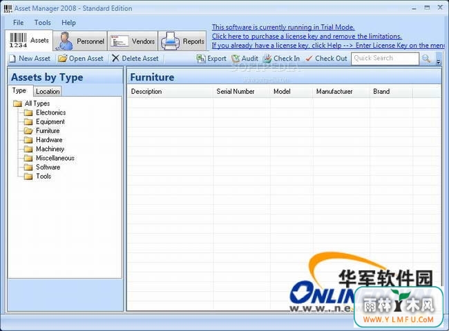Sort by the Description column header
449x331 pixels.
tap(170, 92)
